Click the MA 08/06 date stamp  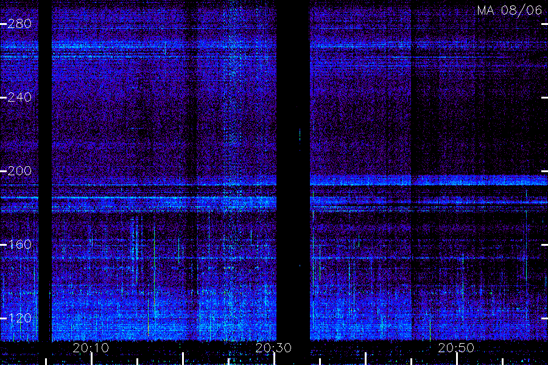pyautogui.click(x=510, y=10)
